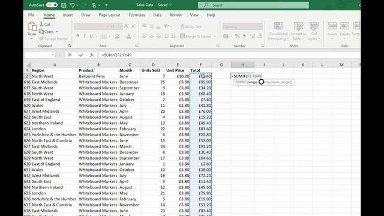Click the Format Painter button
The image size is (384, 216).
(53, 38)
